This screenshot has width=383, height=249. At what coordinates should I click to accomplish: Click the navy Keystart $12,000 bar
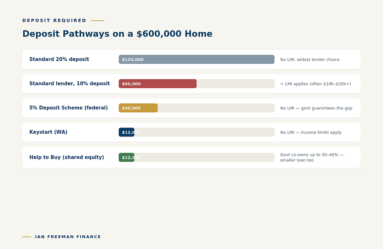[127, 132]
